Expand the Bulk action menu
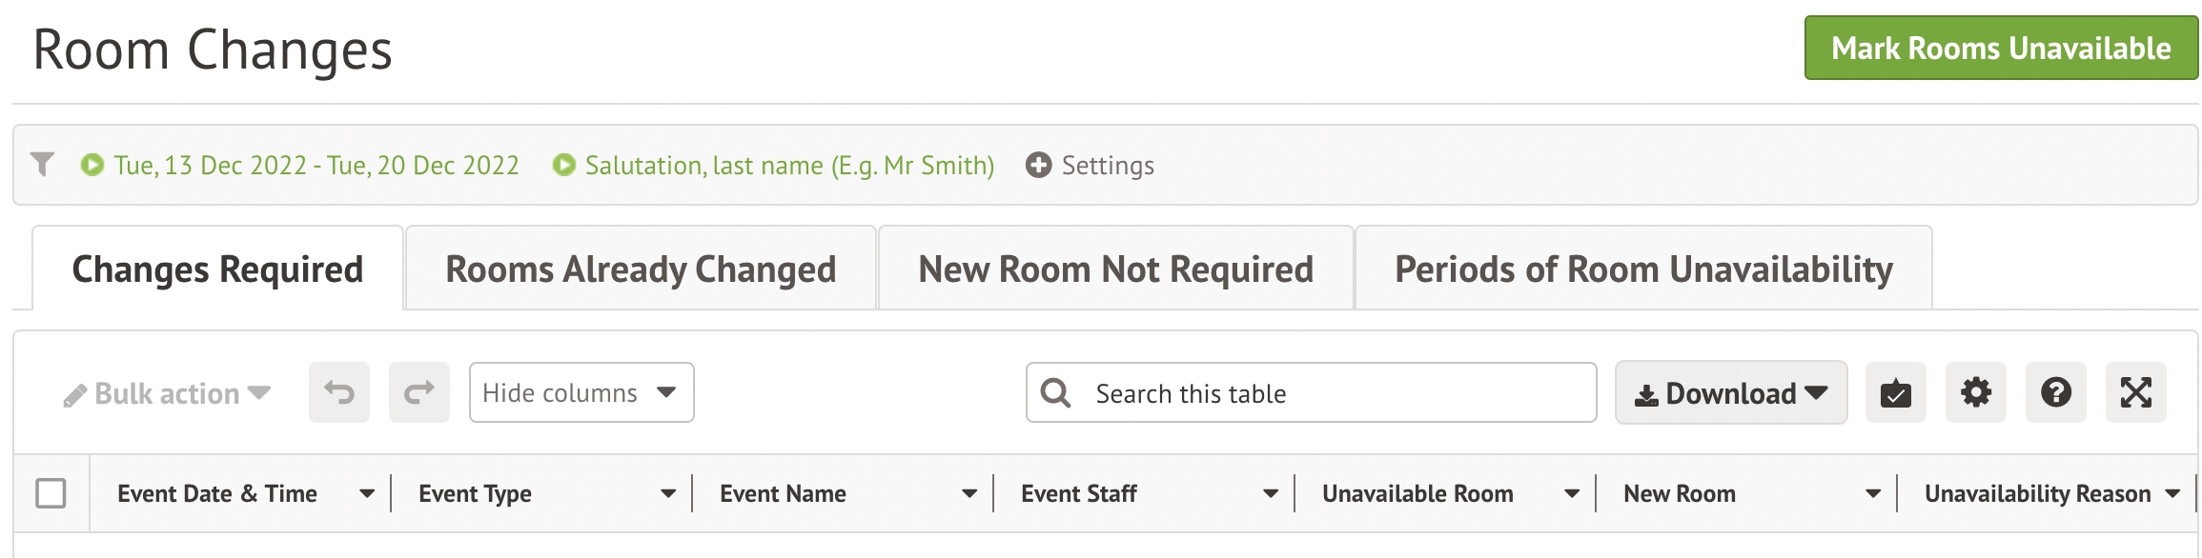 tap(168, 393)
